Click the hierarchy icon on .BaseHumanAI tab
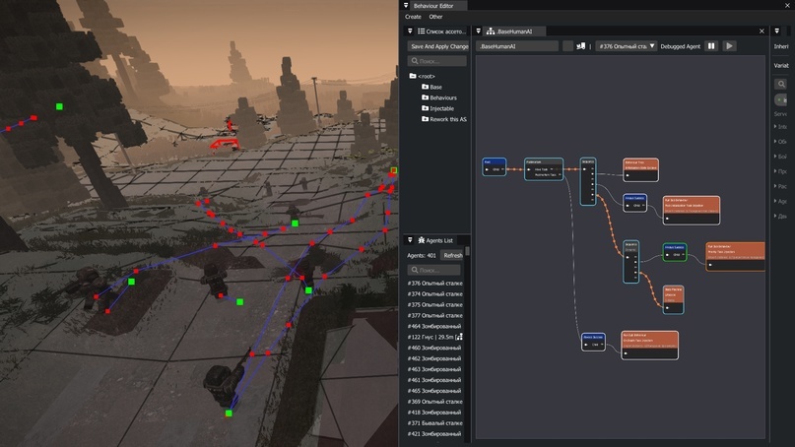 point(491,32)
